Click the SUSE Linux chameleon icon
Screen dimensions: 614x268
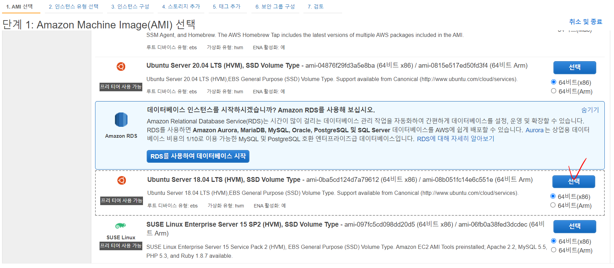(x=120, y=226)
